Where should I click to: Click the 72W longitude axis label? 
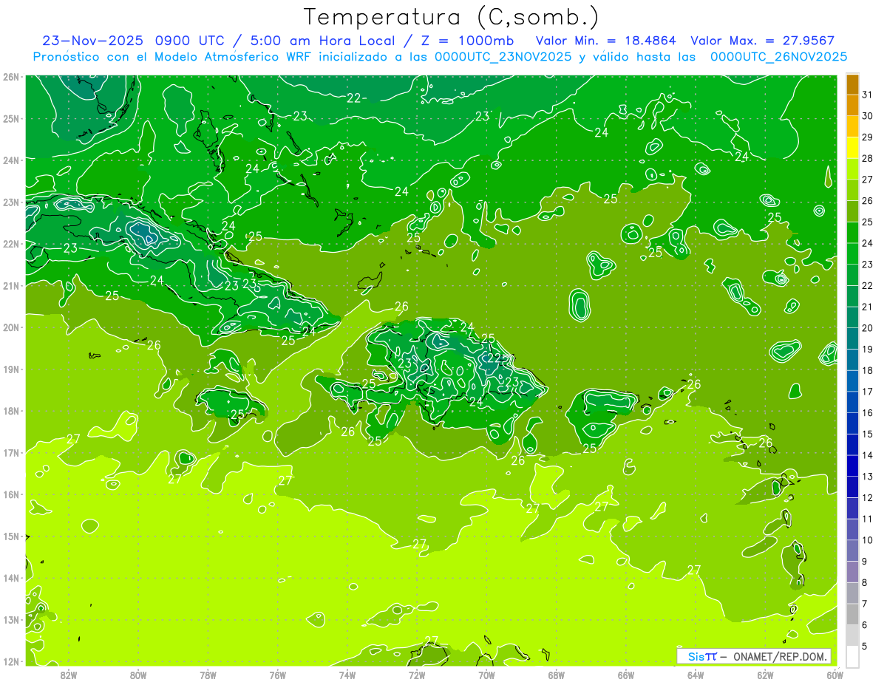417,675
